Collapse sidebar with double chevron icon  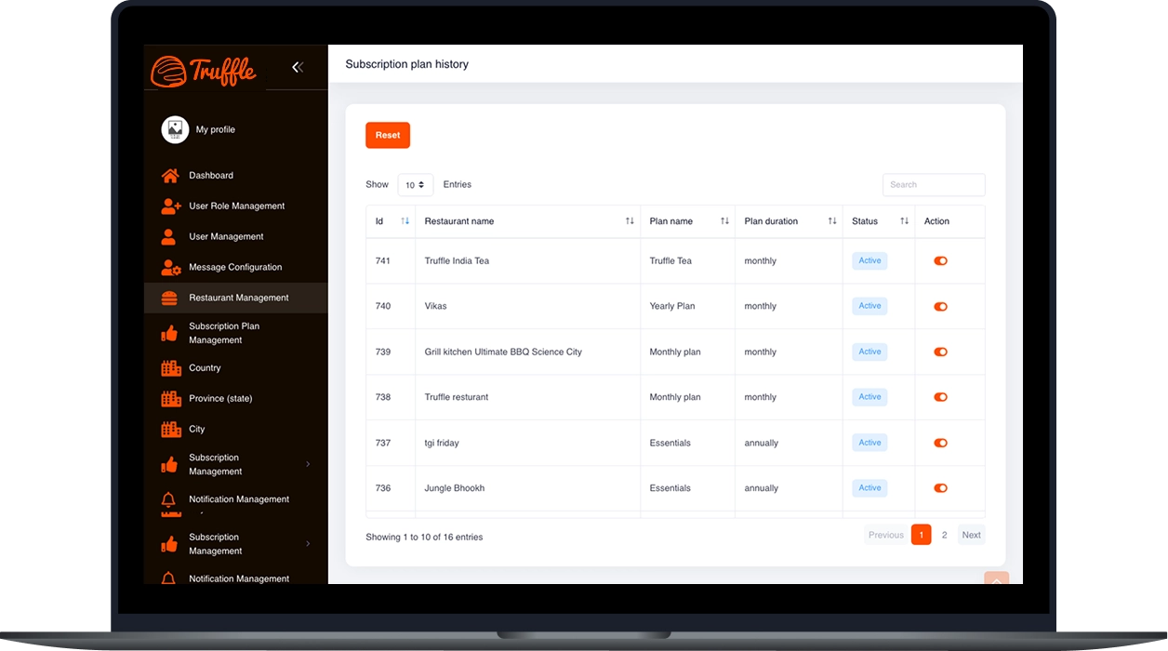[298, 67]
